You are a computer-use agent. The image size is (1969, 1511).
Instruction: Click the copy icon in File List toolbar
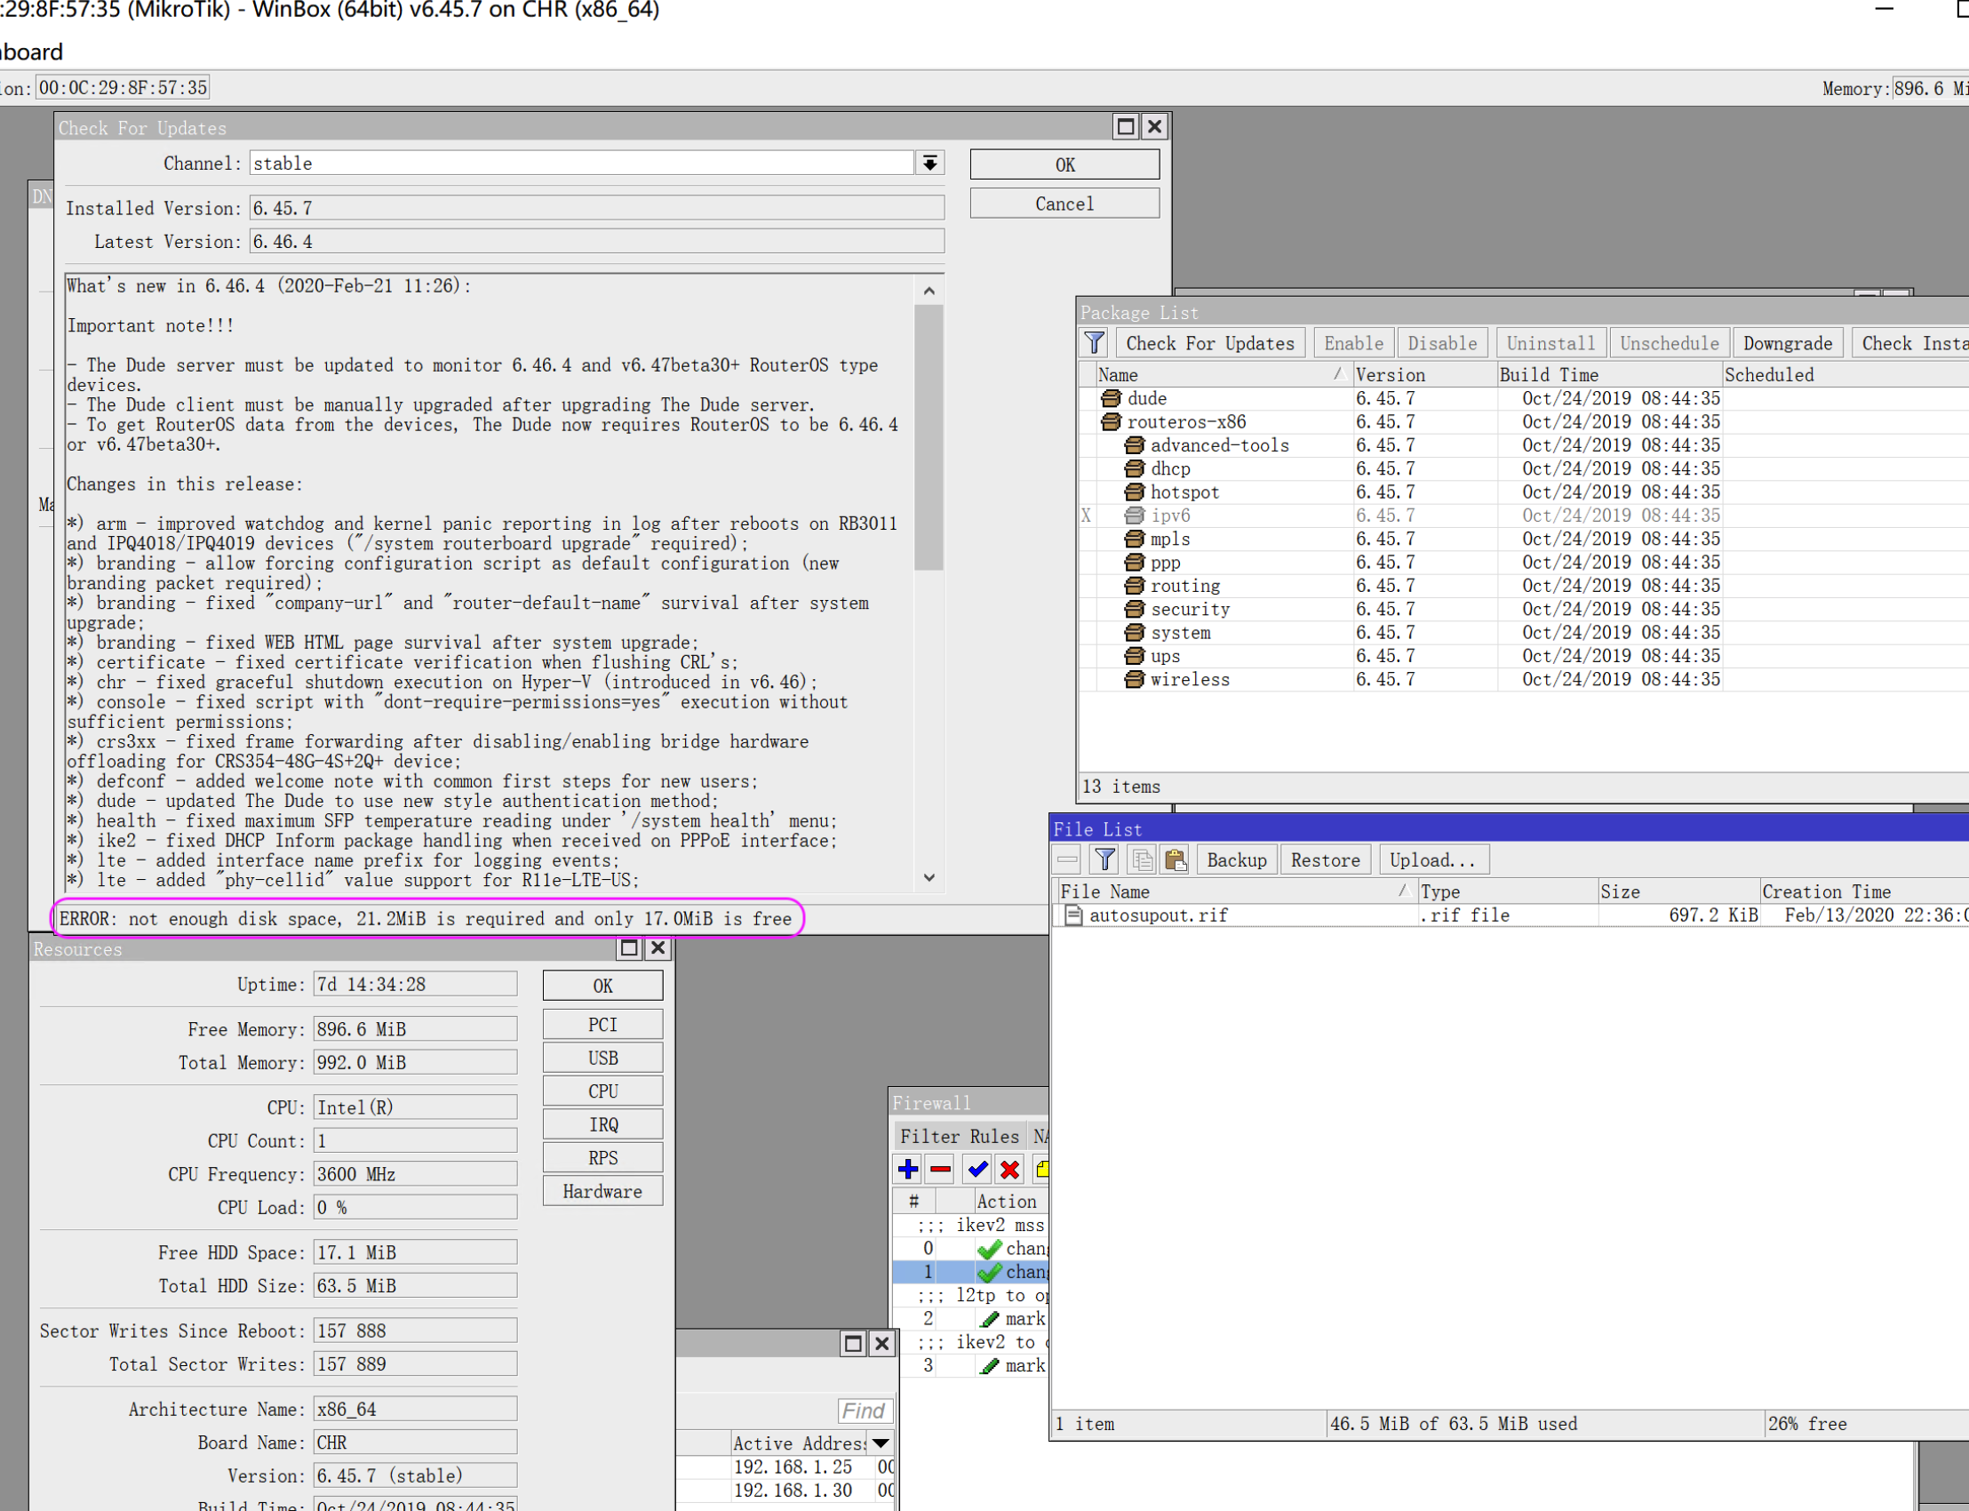coord(1141,859)
